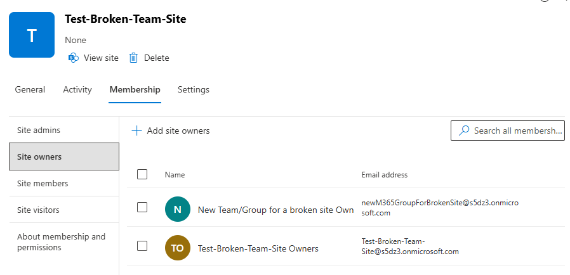Open Site members in the left list
Screen dimensions: 570x275
pyautogui.click(x=64, y=183)
